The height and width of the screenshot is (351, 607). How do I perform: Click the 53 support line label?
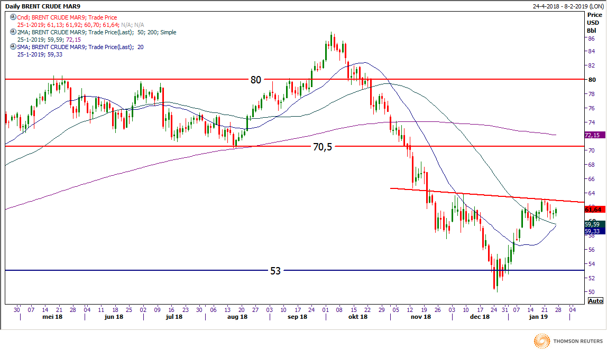(x=275, y=271)
